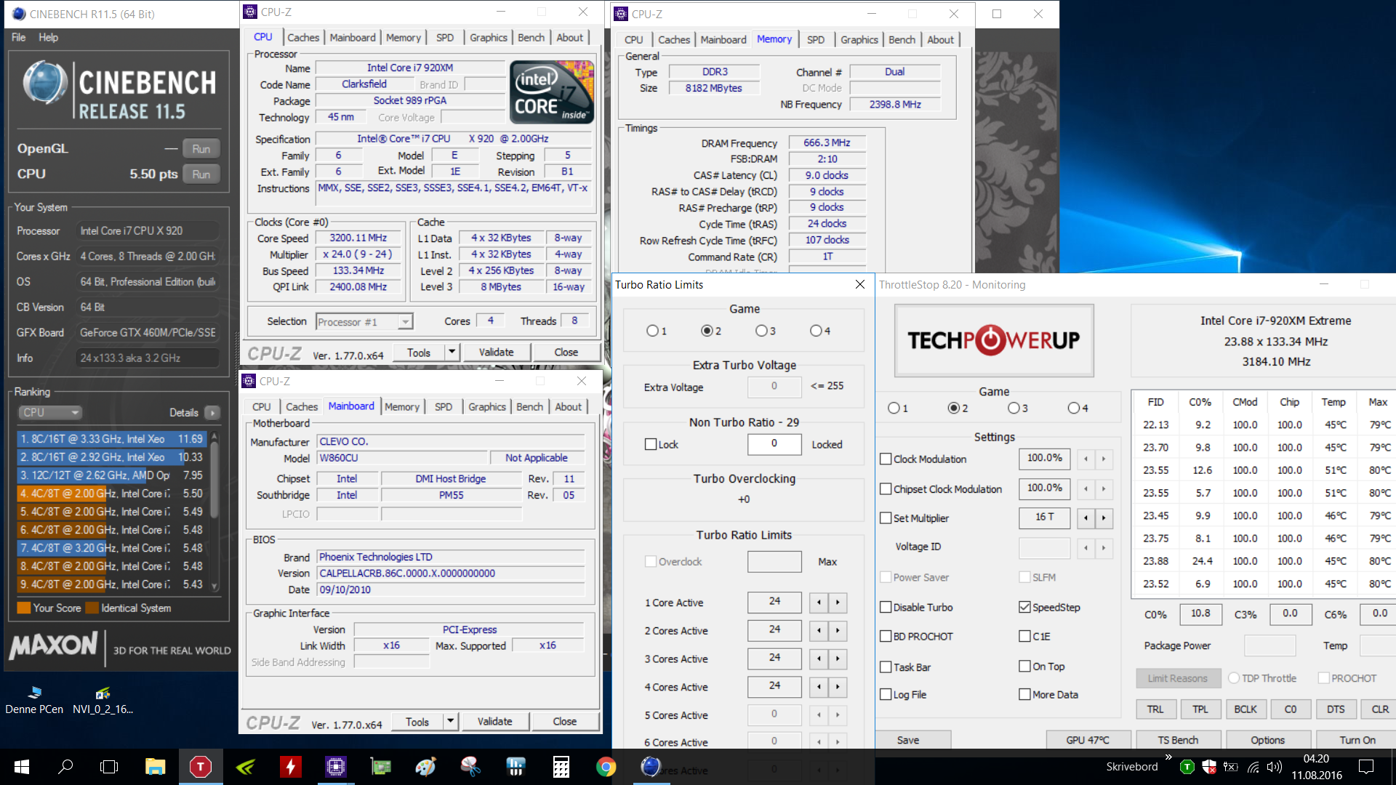Increase Clock Modulation percentage arrow
The height and width of the screenshot is (785, 1396).
(1104, 459)
